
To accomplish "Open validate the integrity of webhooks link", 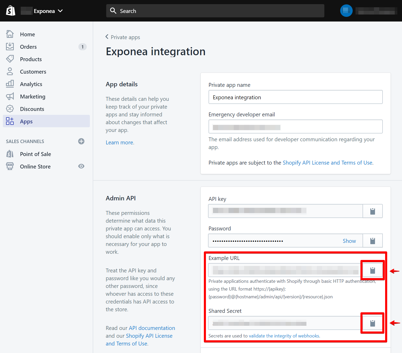I will [x=284, y=336].
